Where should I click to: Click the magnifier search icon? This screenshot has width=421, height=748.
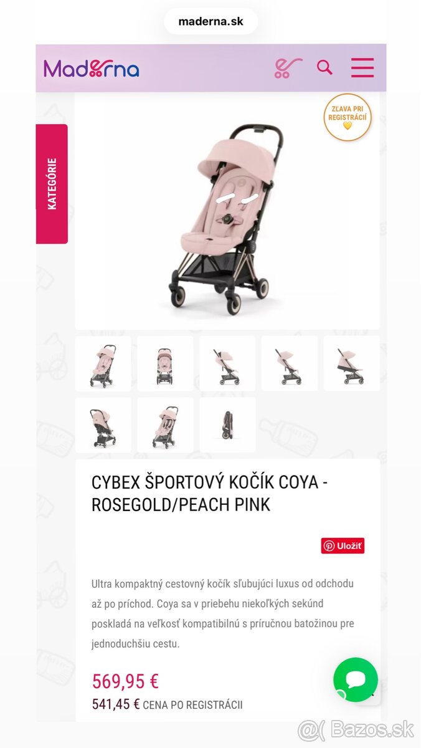(324, 67)
